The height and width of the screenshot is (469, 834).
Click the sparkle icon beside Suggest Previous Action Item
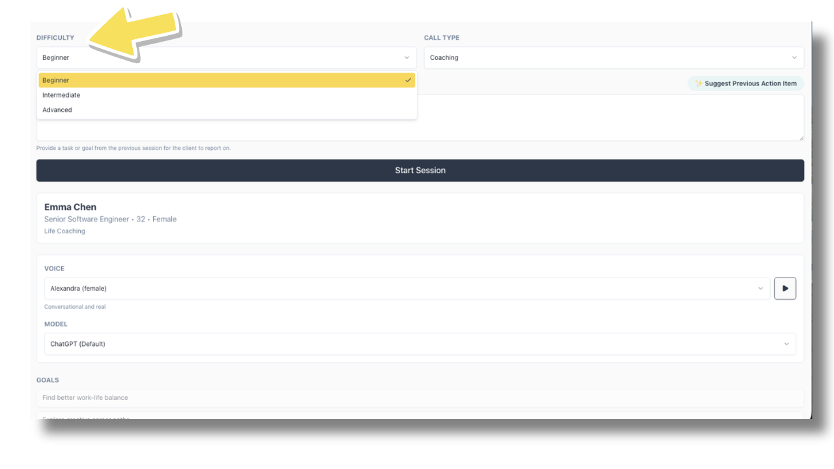pos(698,83)
